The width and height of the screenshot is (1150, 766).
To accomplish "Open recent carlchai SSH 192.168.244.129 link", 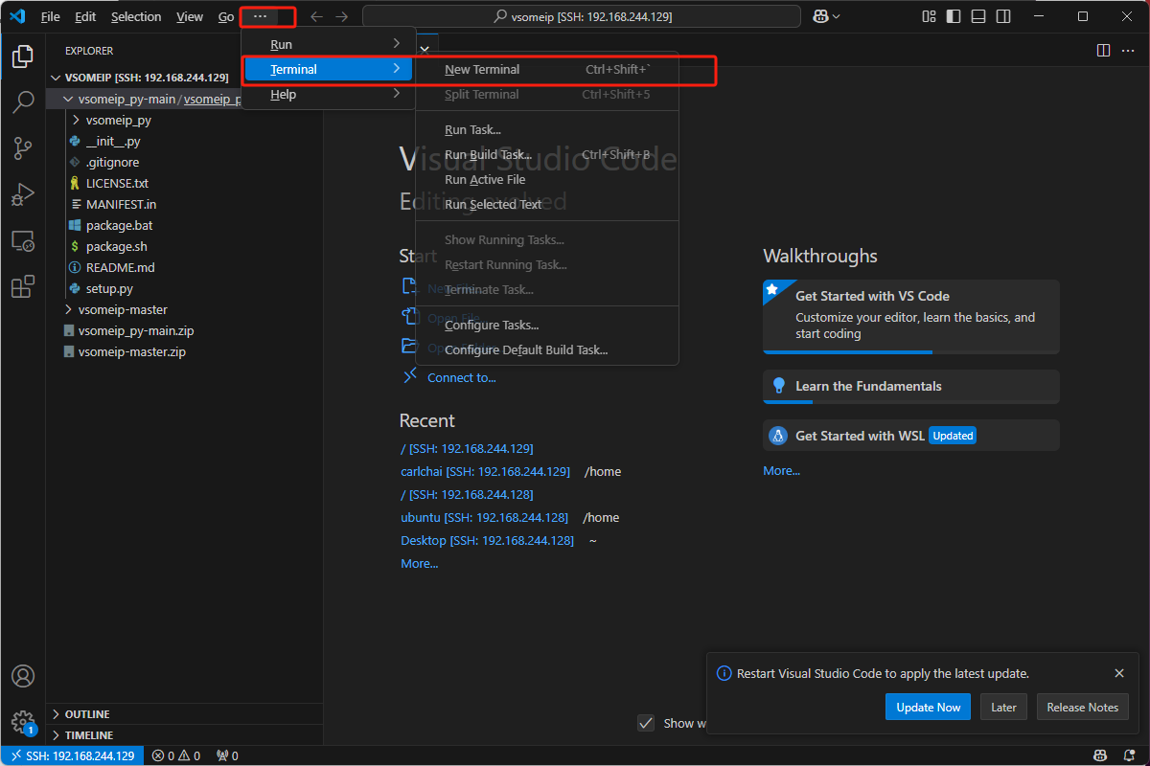I will [x=485, y=471].
